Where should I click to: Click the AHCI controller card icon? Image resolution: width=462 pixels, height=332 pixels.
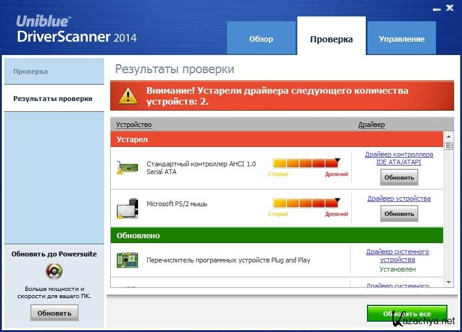click(127, 168)
